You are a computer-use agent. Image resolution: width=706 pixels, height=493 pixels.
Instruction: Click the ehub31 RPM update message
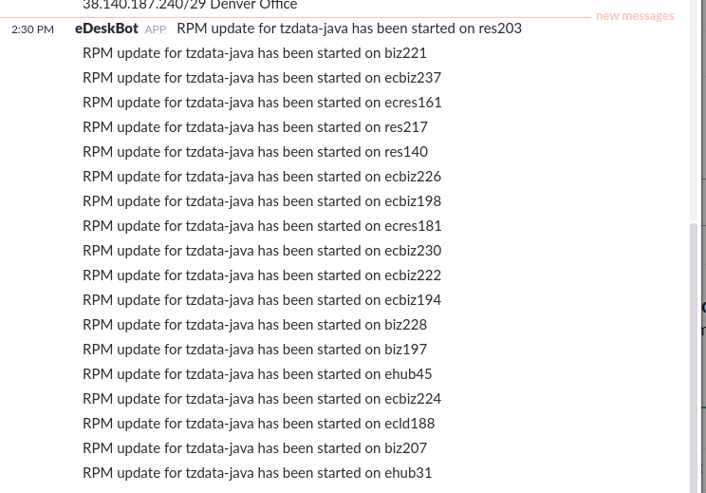click(x=256, y=473)
